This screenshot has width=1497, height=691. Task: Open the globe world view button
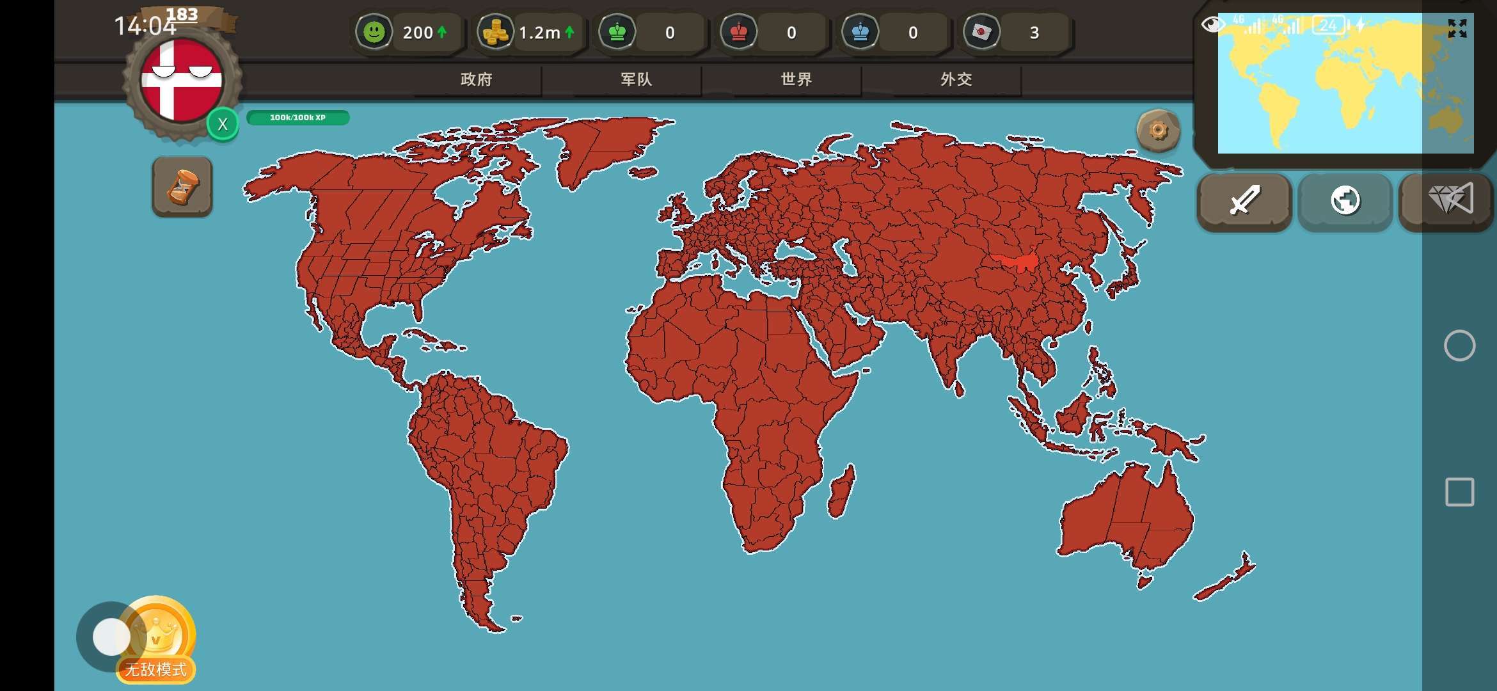point(1345,201)
